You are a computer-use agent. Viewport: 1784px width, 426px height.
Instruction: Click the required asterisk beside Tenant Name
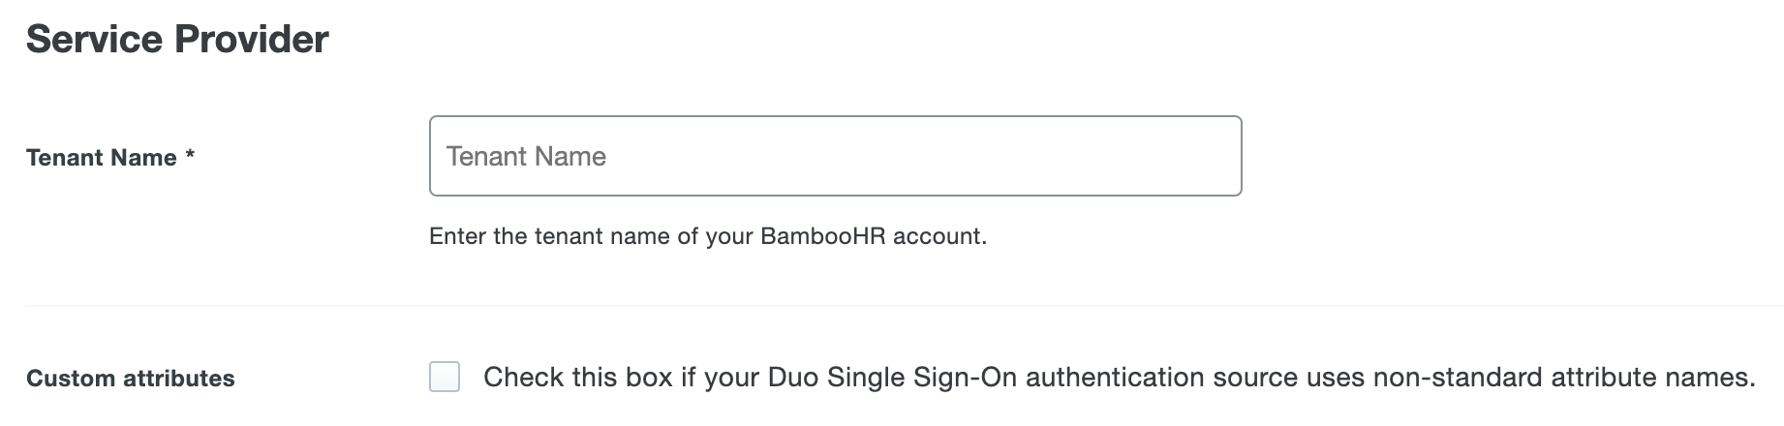click(x=191, y=156)
